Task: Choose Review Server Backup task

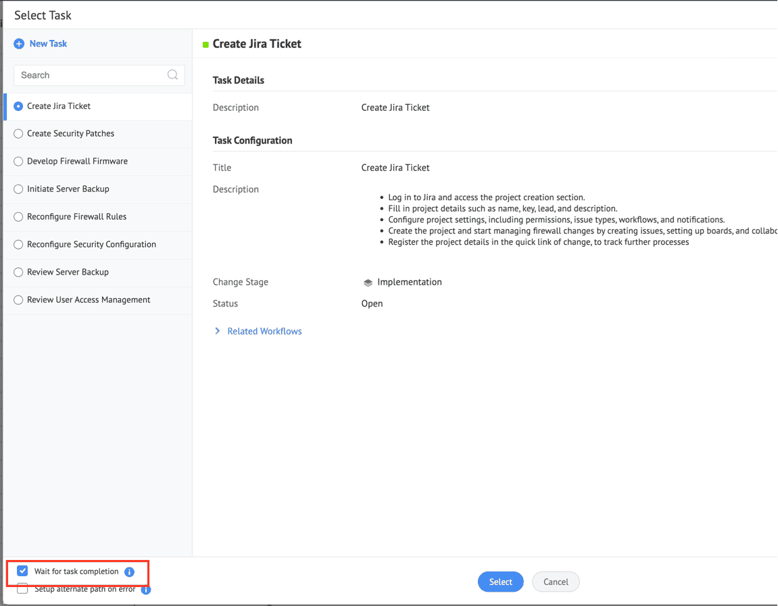Action: click(x=18, y=273)
